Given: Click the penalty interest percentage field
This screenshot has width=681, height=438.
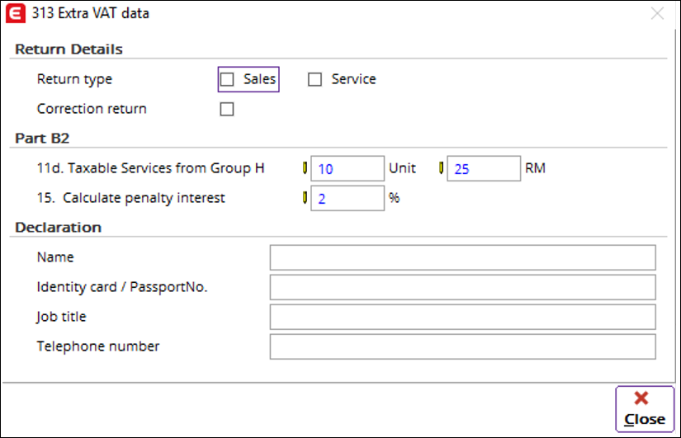Looking at the screenshot, I should coord(348,199).
